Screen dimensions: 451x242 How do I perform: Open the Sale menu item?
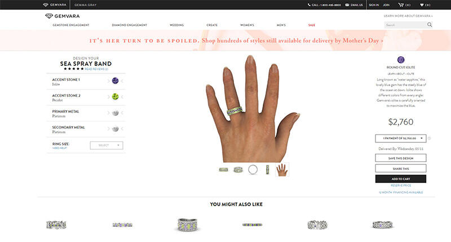point(312,25)
